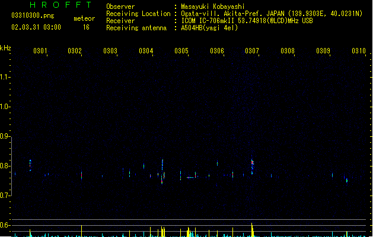The image size is (373, 237).
Task: Click the meteor count label
Action: (84, 18)
